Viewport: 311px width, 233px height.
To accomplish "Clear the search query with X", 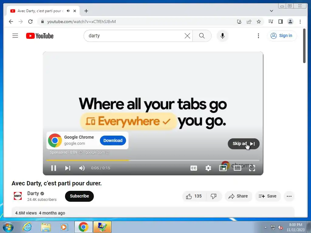I will click(x=187, y=36).
